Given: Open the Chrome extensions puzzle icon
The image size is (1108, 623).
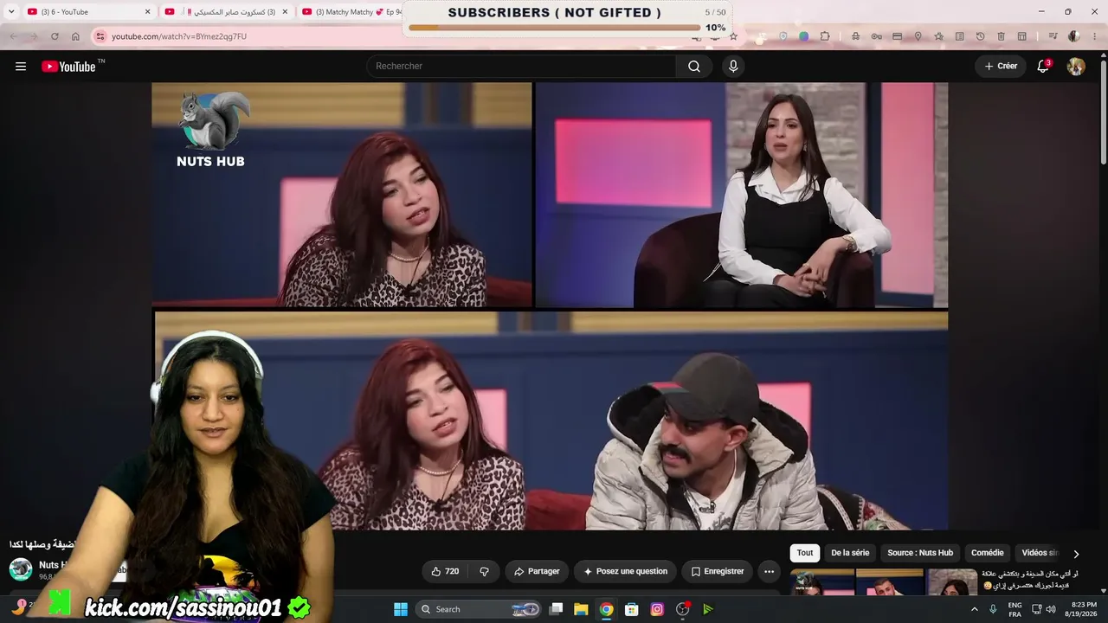Looking at the screenshot, I should coord(825,36).
